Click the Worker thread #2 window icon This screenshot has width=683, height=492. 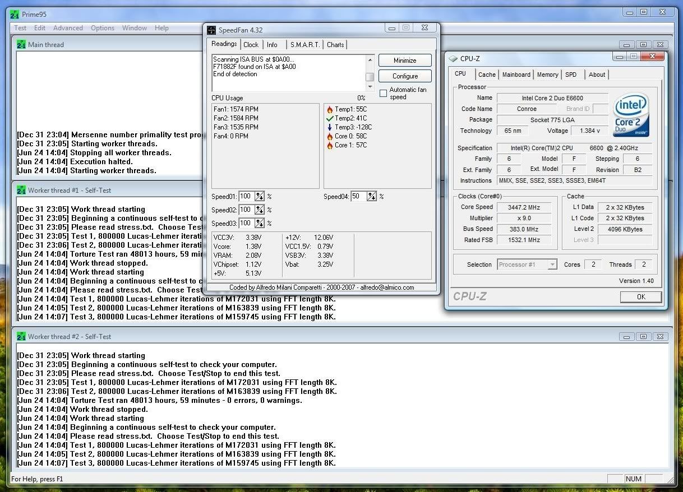tap(21, 336)
